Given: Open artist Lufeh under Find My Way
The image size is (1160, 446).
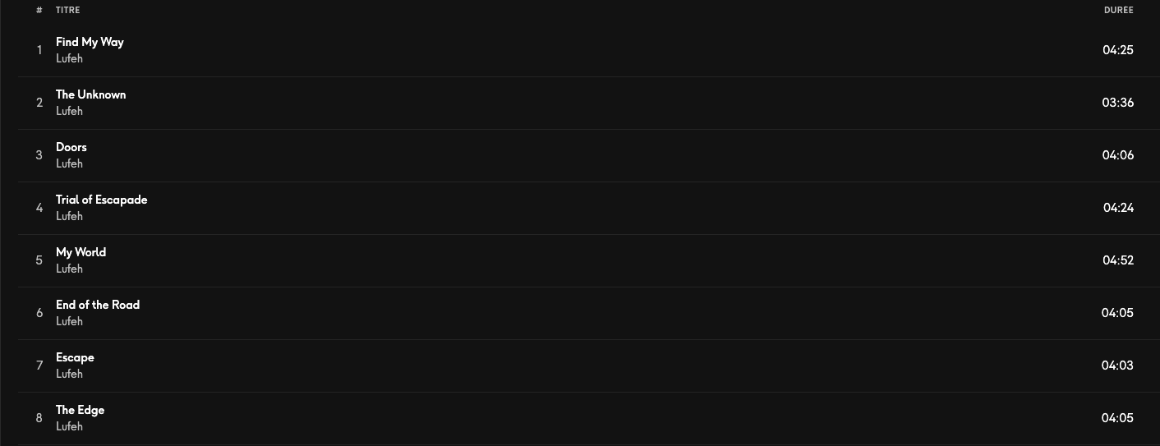Looking at the screenshot, I should [x=69, y=58].
